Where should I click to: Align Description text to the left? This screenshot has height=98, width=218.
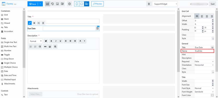click(66, 41)
